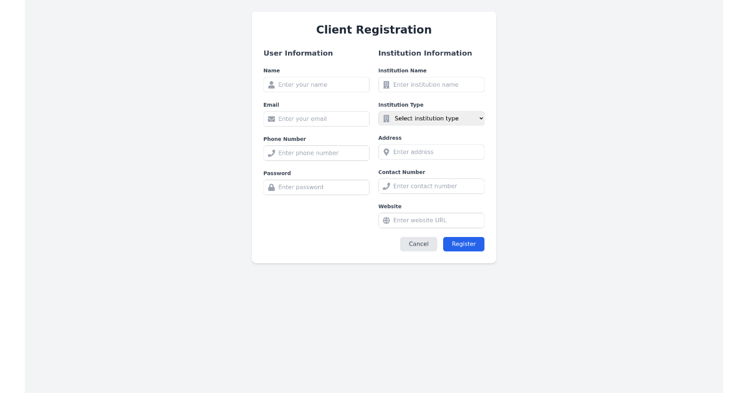The width and height of the screenshot is (748, 393).
Task: Click the building icon in Institution Name field
Action: click(x=386, y=84)
